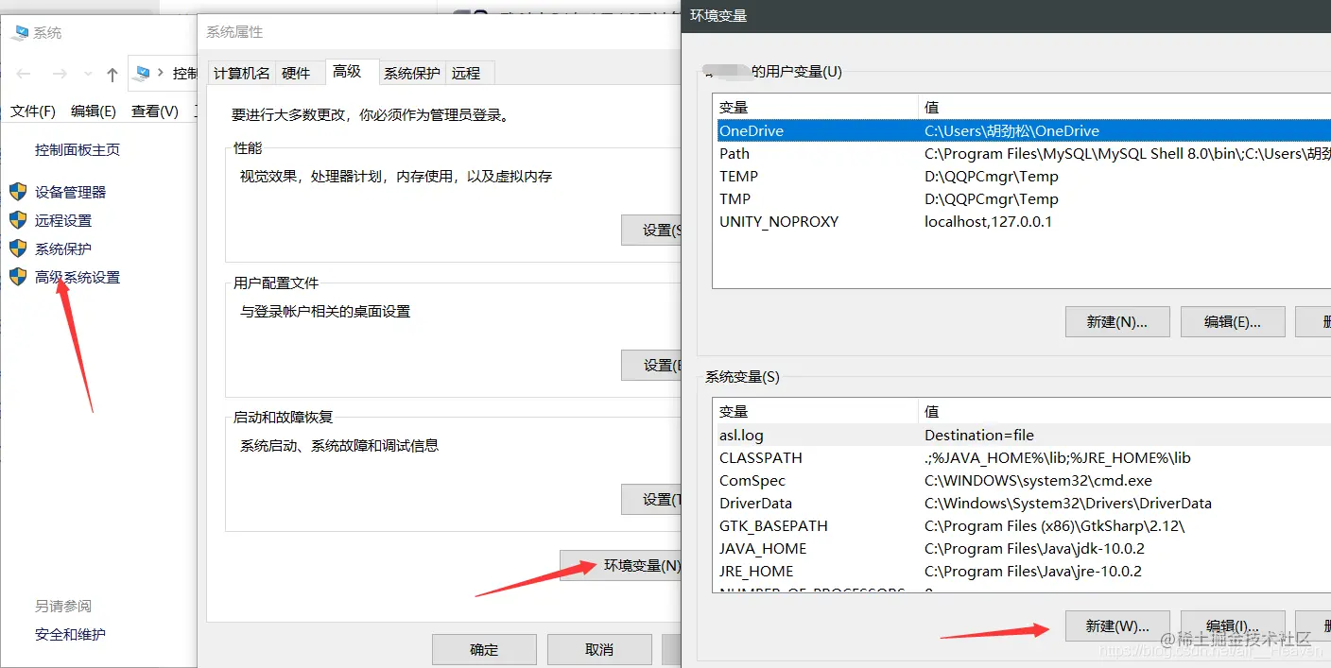The width and height of the screenshot is (1331, 668).
Task: Click the System window title icon
Action: point(19,32)
